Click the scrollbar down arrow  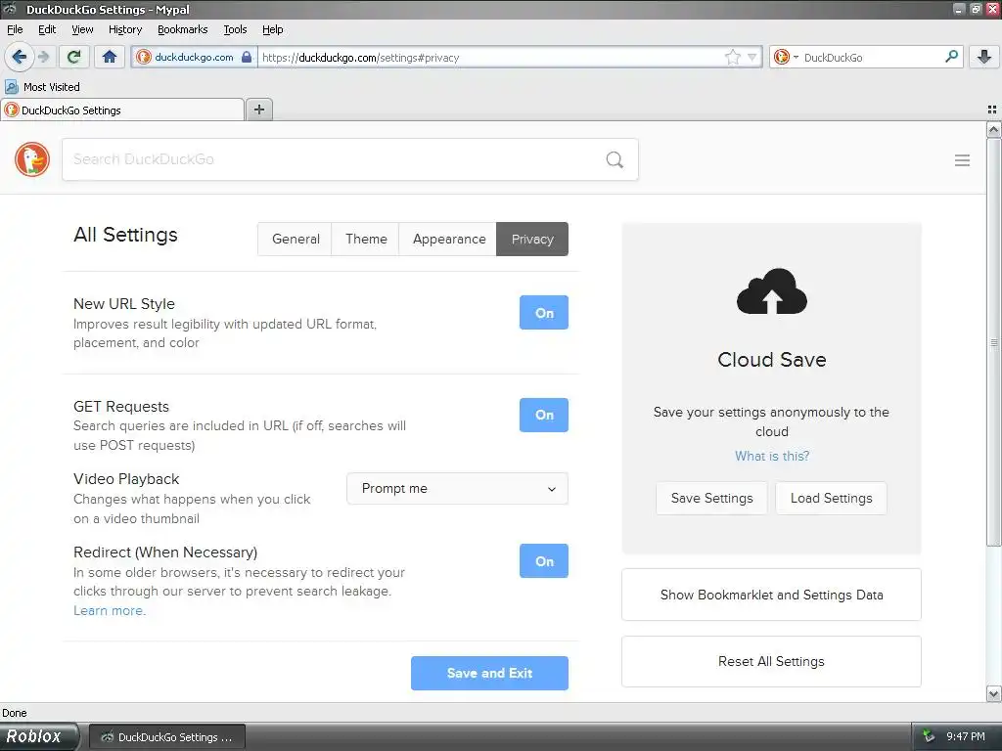click(994, 694)
